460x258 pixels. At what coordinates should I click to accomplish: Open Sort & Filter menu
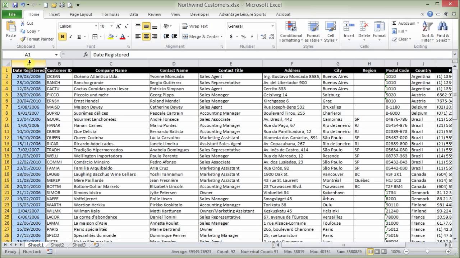(428, 32)
